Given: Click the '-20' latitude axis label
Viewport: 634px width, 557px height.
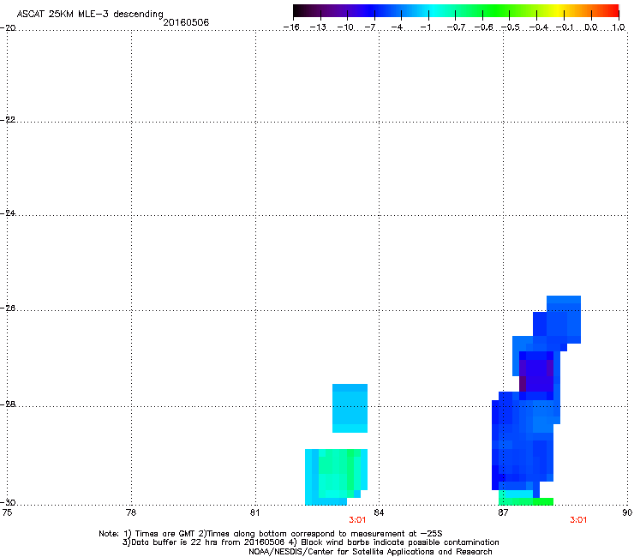Looking at the screenshot, I should (8, 28).
